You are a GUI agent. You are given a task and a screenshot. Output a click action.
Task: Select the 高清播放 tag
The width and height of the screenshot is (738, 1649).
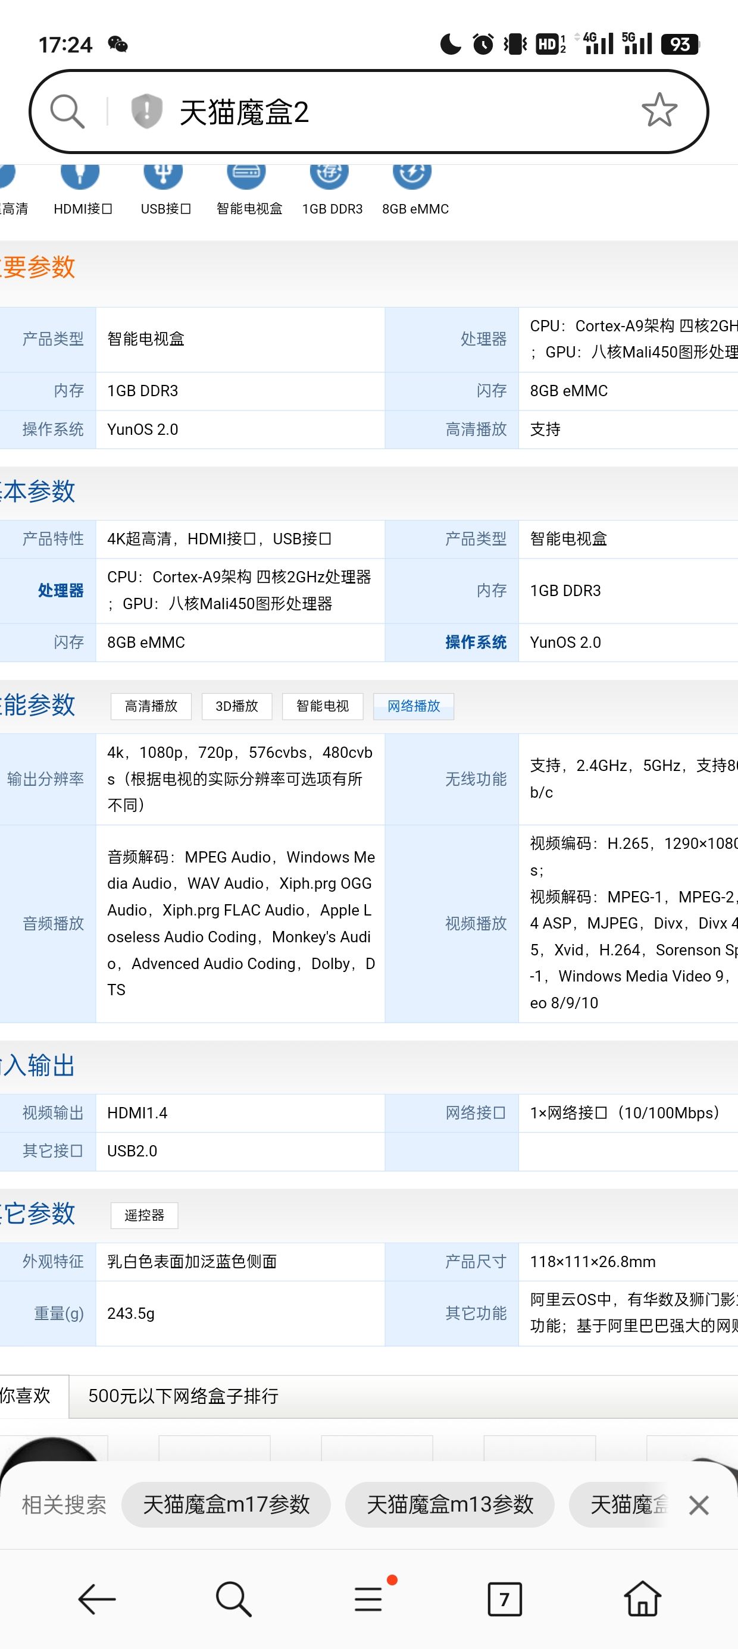151,706
